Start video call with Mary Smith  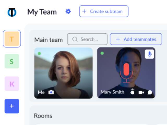(x=141, y=92)
